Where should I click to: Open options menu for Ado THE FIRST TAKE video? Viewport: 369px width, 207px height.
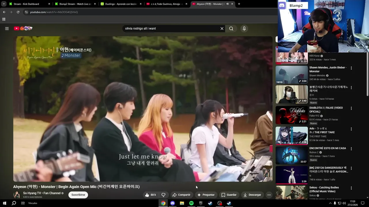pos(351,129)
